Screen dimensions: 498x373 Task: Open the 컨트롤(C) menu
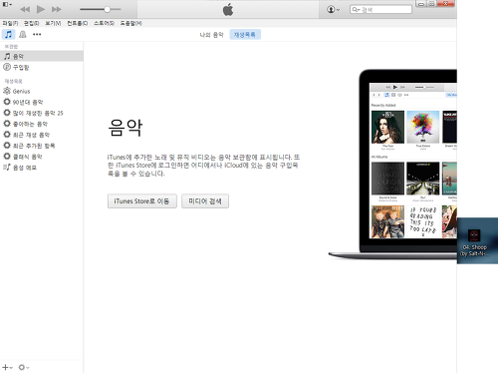pos(78,23)
